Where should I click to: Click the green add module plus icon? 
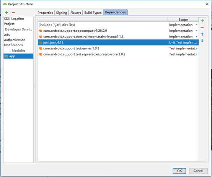click(x=7, y=13)
